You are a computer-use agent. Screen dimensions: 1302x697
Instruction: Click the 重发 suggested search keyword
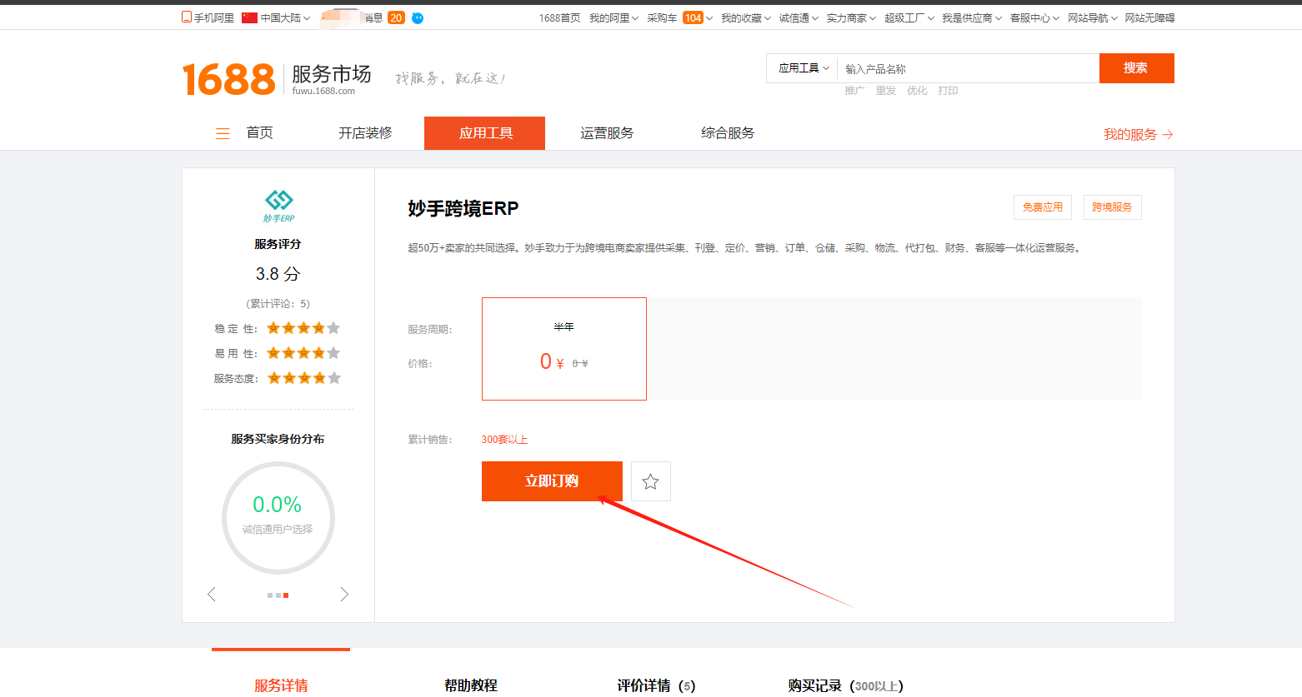click(x=885, y=91)
